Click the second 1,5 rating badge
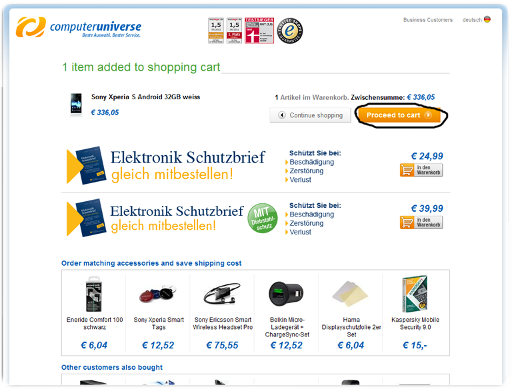This screenshot has width=512, height=389. [234, 31]
